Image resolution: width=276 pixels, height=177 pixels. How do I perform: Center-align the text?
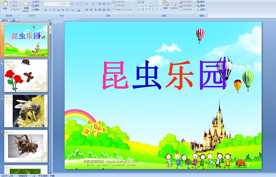[91, 10]
